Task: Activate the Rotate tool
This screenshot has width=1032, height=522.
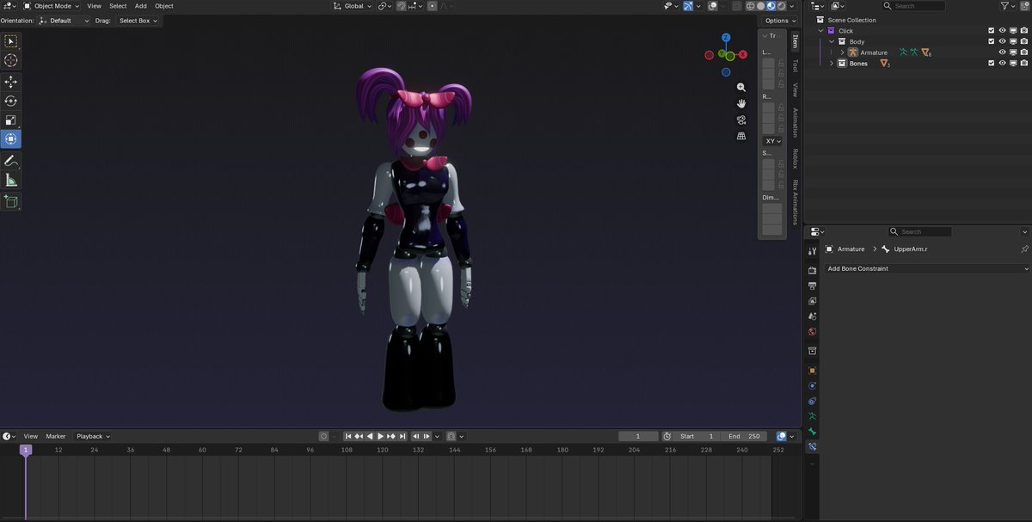Action: [x=10, y=101]
